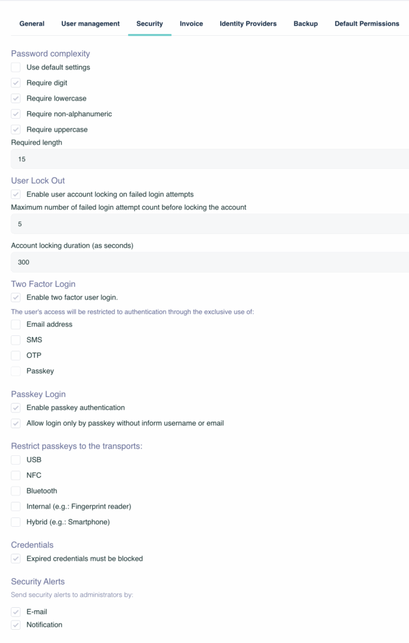Toggle Enable two factor user login
Image resolution: width=409 pixels, height=643 pixels.
(16, 298)
